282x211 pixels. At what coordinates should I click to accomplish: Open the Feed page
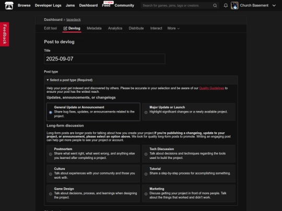106,6
